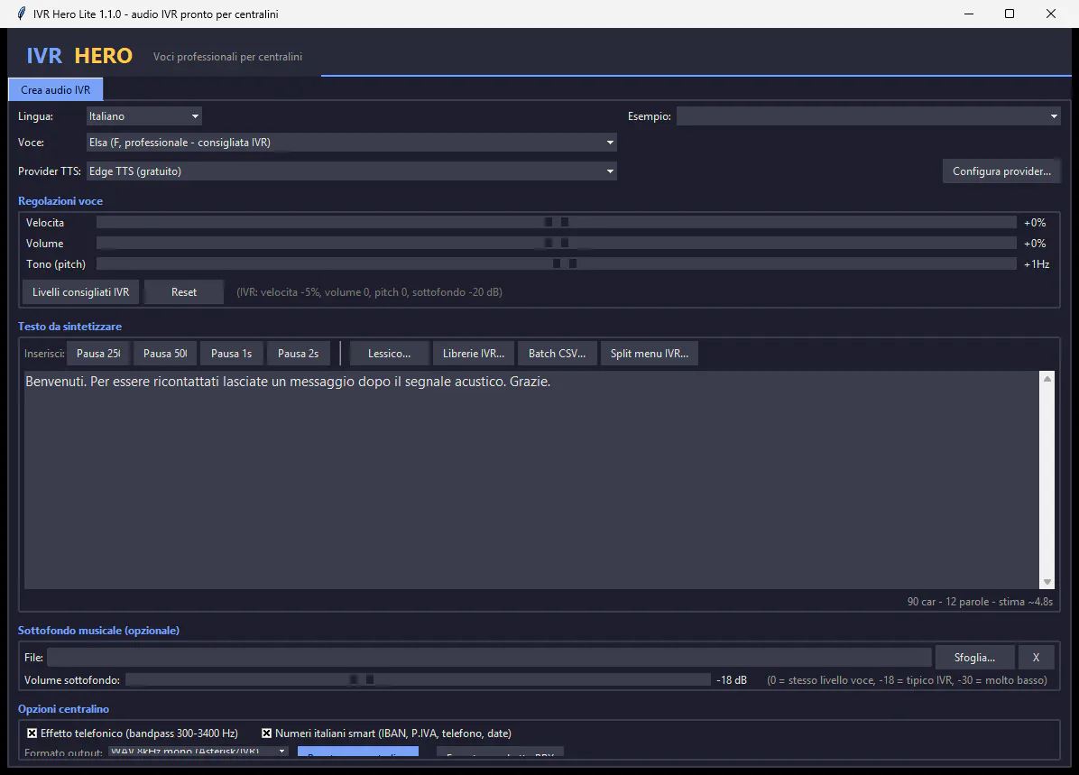Open the Lessico... dialog
Viewport: 1079px width, 775px height.
tap(390, 353)
